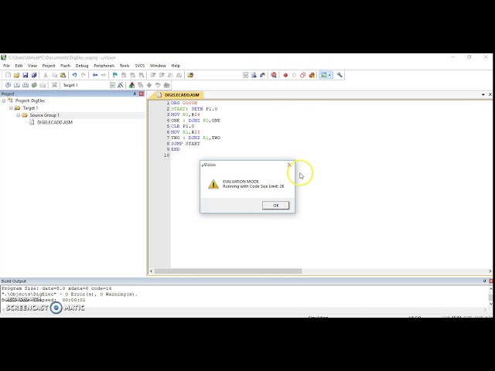
Task: Click the Open file folder icon
Action: click(16, 75)
